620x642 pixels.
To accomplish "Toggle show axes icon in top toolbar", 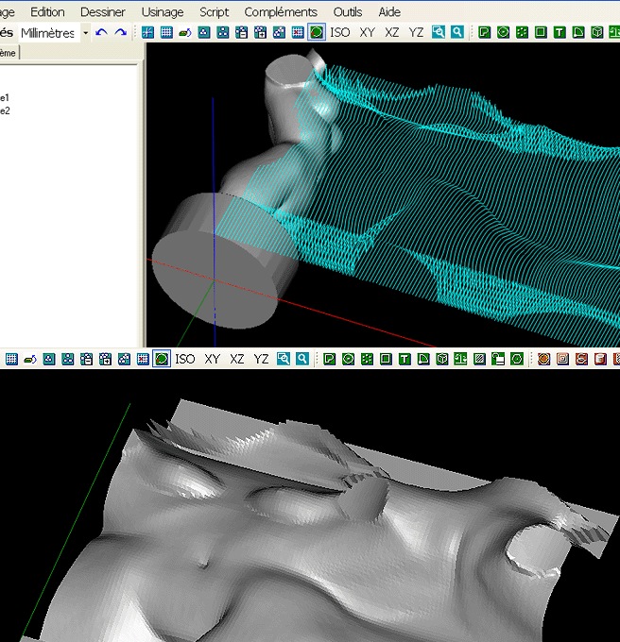I will 147,32.
